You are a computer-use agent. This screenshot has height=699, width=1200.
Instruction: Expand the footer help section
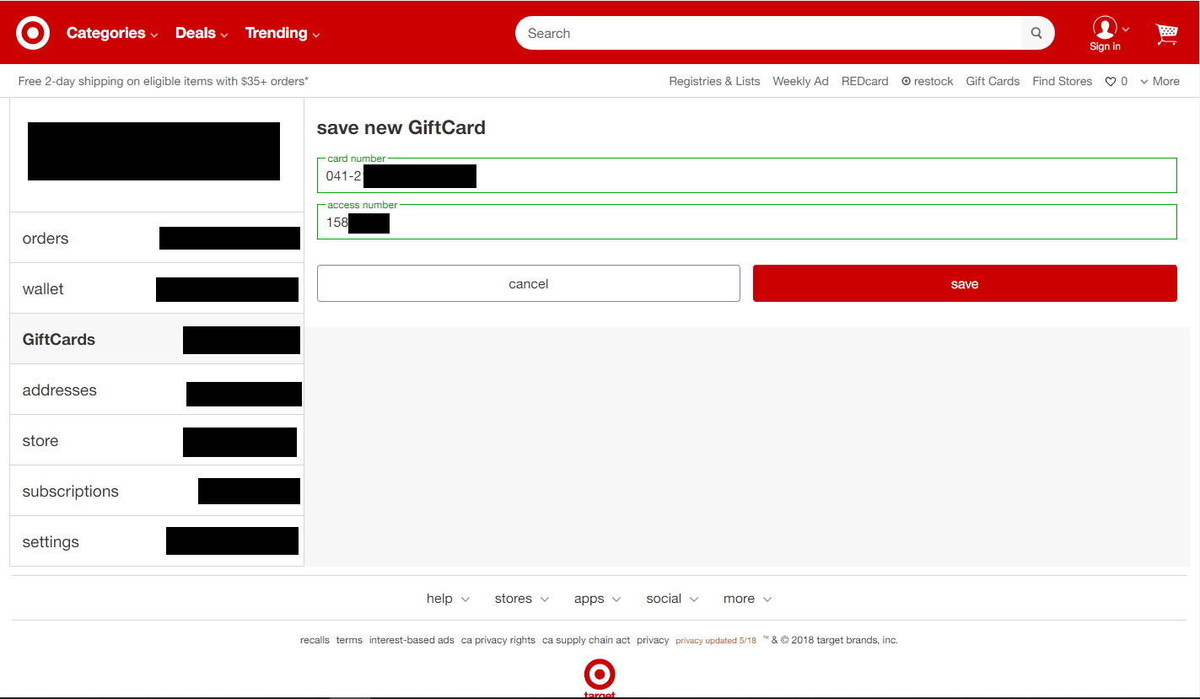[x=448, y=599]
